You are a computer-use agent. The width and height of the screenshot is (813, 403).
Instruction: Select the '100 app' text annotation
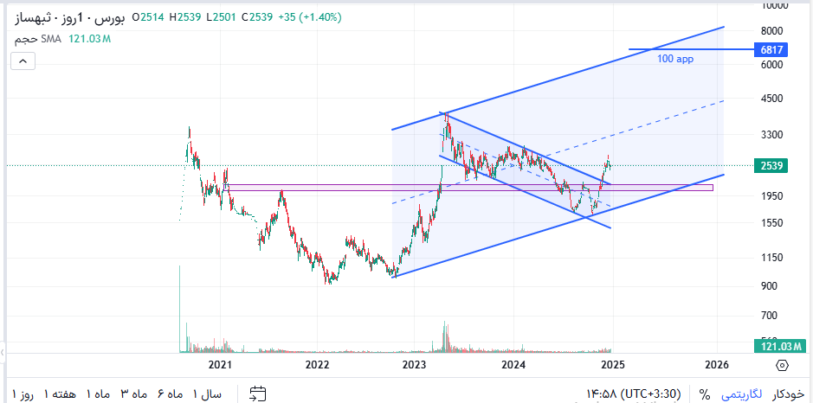pos(675,59)
